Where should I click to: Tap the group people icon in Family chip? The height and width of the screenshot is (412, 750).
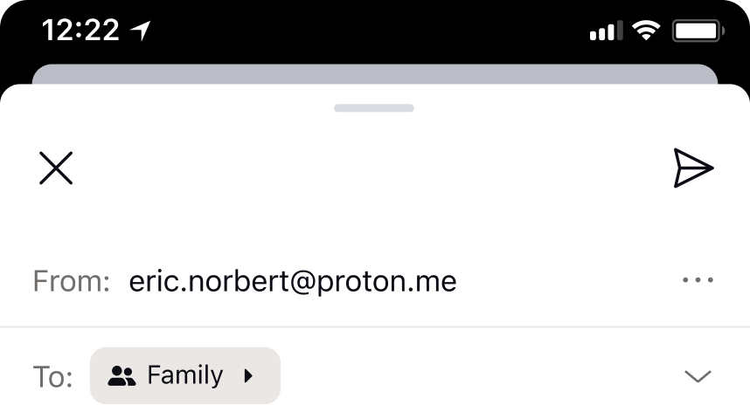[122, 375]
